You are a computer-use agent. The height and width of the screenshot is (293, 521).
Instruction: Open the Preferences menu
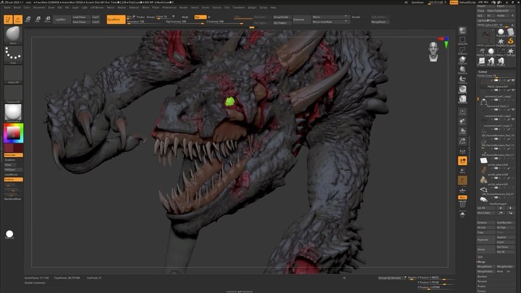tap(169, 7)
